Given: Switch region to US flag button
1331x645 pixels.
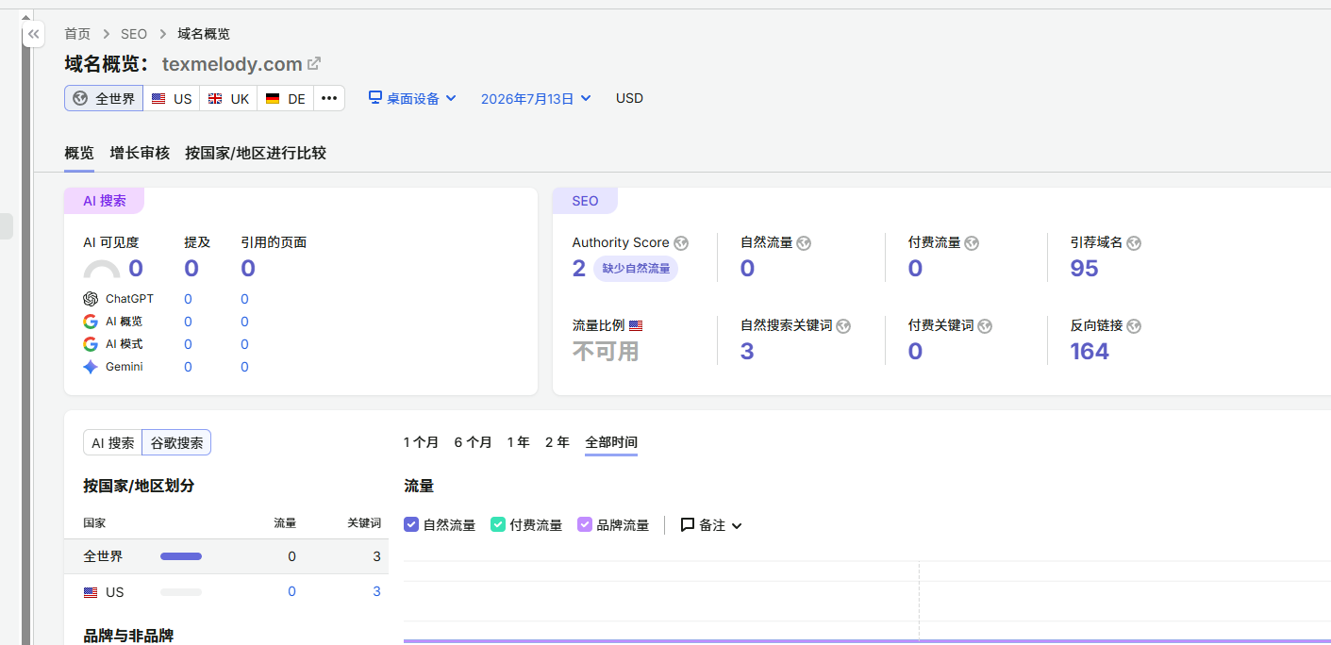Looking at the screenshot, I should 172,98.
